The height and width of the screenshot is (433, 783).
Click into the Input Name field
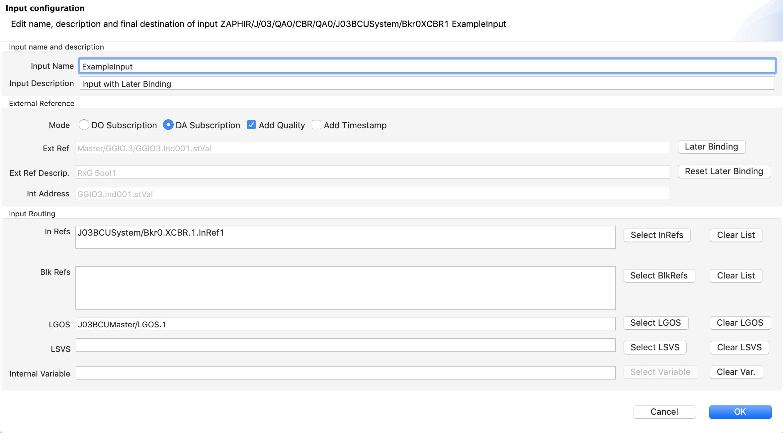(x=427, y=66)
